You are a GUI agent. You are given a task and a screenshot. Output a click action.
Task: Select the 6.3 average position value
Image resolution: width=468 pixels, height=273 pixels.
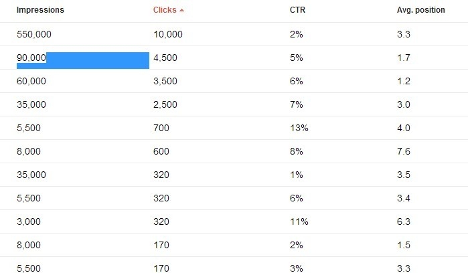[404, 221]
